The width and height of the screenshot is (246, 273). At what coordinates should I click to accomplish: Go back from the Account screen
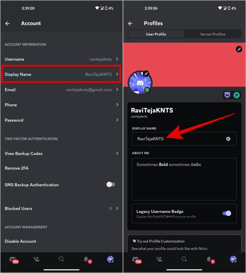(x=8, y=23)
